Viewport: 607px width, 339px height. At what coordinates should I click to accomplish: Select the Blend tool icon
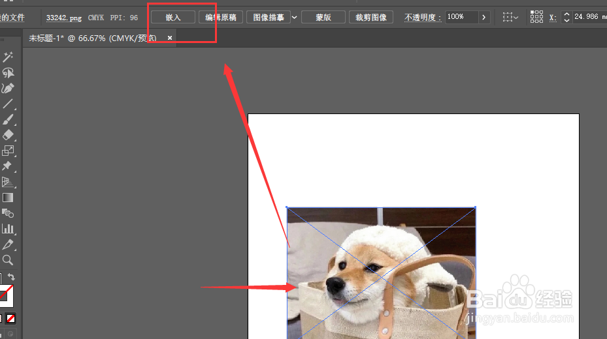(x=8, y=213)
